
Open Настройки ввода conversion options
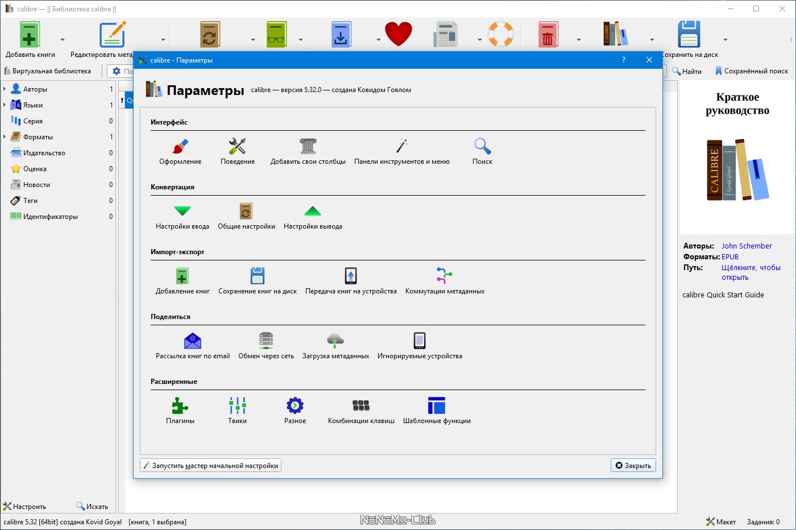coord(183,217)
